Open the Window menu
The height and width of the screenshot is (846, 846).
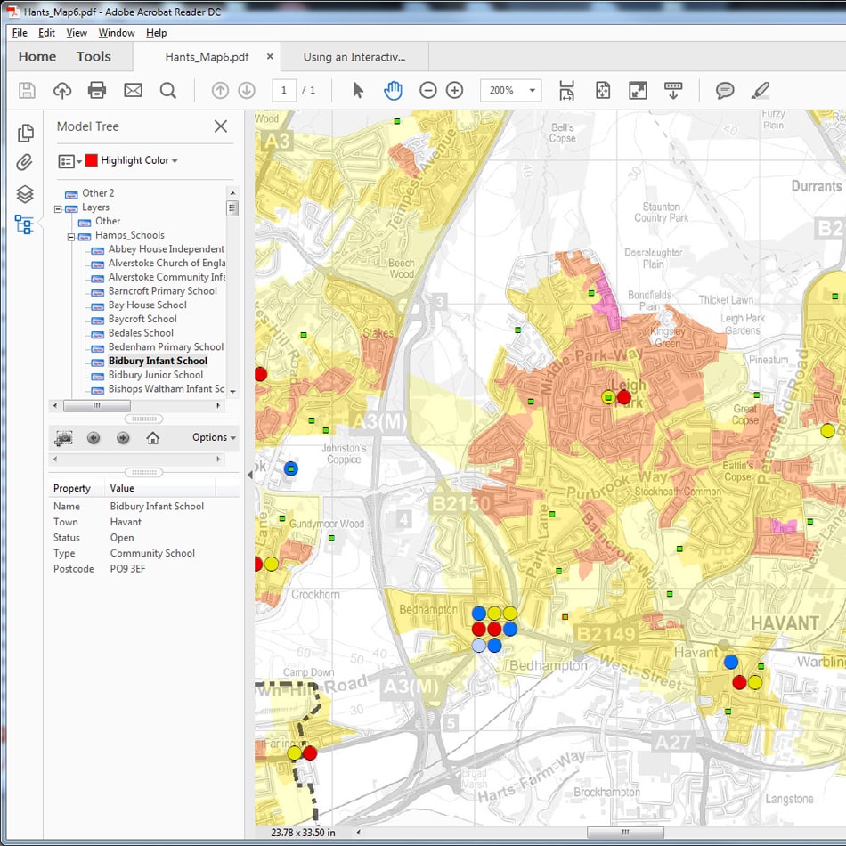116,33
